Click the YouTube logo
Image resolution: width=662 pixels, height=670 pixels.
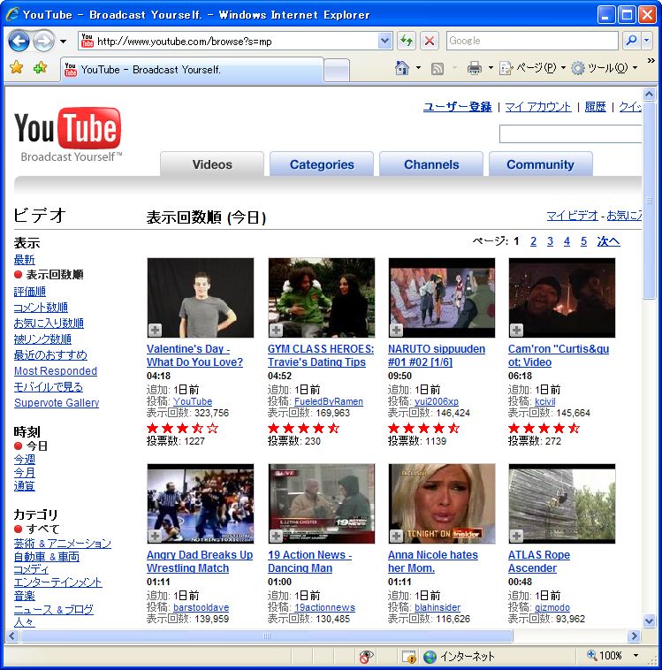click(68, 134)
